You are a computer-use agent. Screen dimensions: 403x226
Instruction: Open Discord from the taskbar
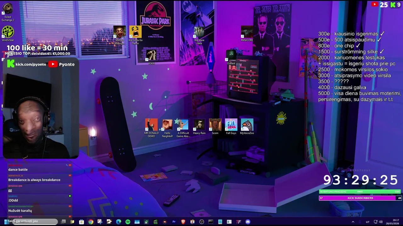pos(248,222)
